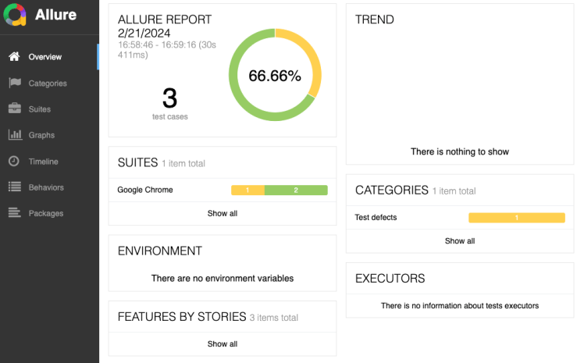Click the Allure logo icon

[x=16, y=16]
